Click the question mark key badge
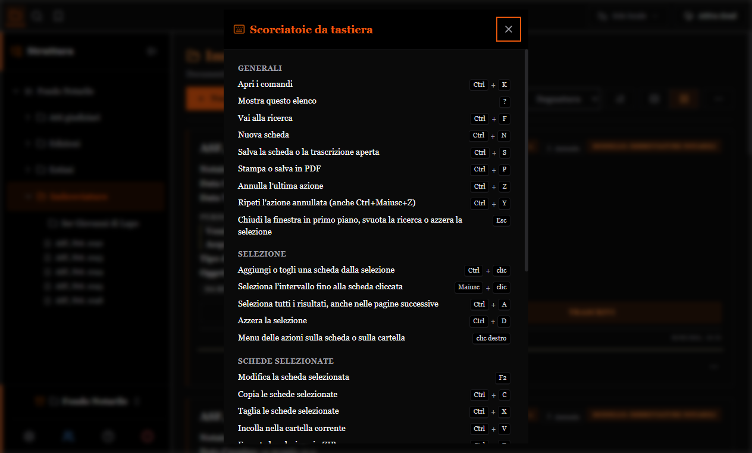Screen dimensions: 752x453 505,102
